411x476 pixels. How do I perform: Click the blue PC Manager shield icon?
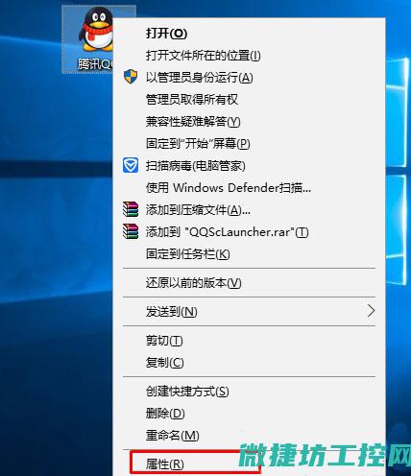131,165
